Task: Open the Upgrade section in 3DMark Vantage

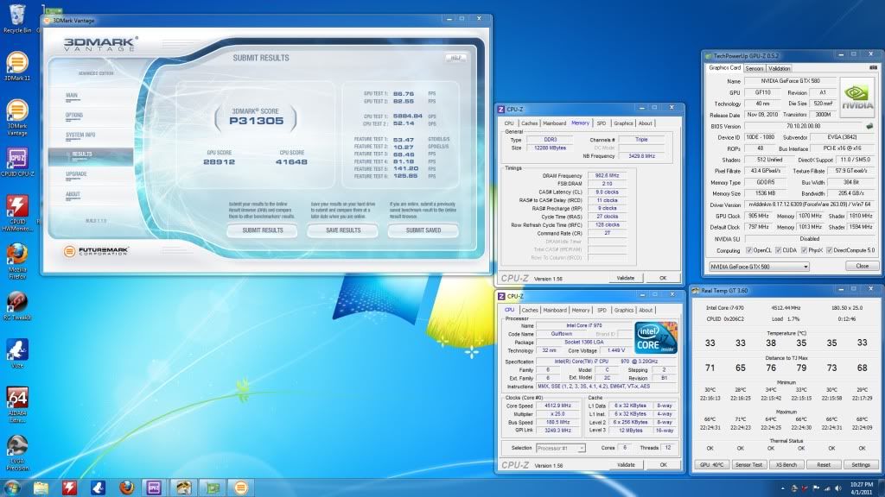Action: click(76, 174)
